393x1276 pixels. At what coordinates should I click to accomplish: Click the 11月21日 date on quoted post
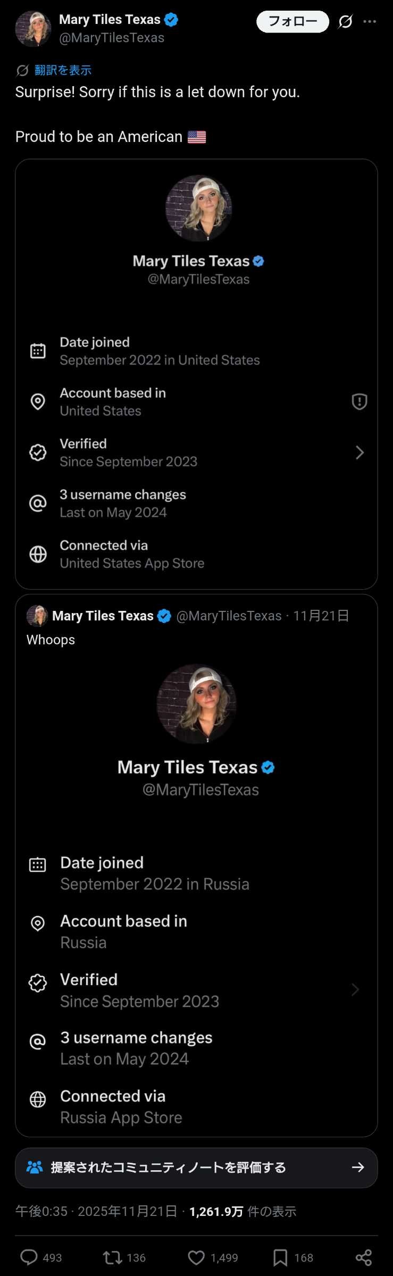pos(321,616)
